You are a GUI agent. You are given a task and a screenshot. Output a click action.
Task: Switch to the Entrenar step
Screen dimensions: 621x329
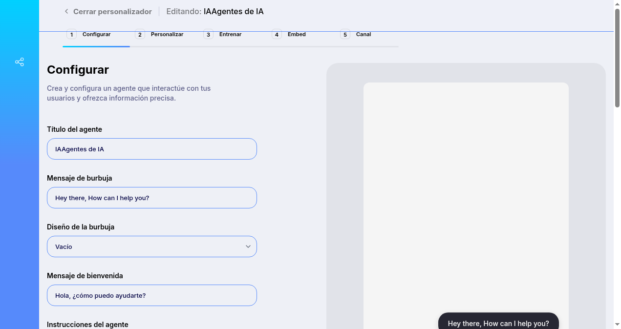230,34
